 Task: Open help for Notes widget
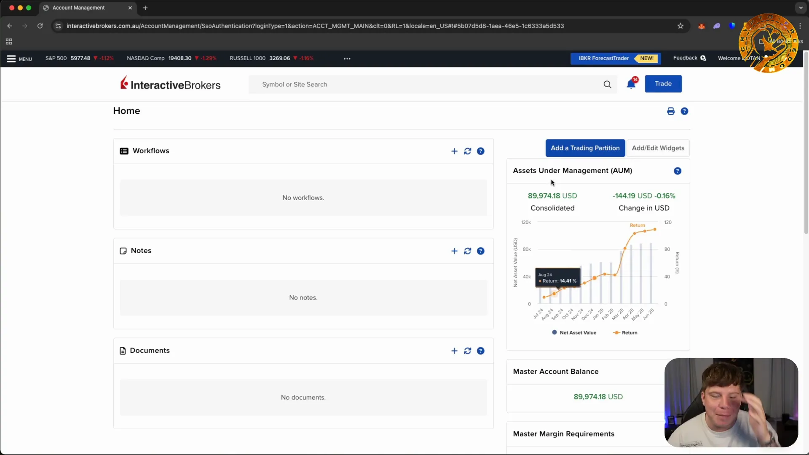pyautogui.click(x=480, y=251)
